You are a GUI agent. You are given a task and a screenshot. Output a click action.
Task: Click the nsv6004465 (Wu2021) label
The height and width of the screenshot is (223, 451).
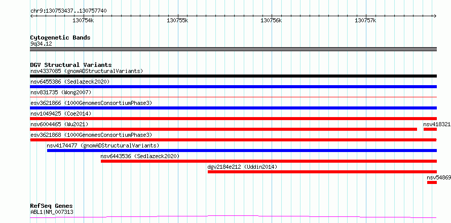click(59, 124)
